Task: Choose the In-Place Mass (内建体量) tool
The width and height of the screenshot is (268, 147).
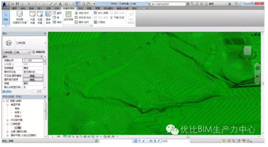Action: [33, 17]
